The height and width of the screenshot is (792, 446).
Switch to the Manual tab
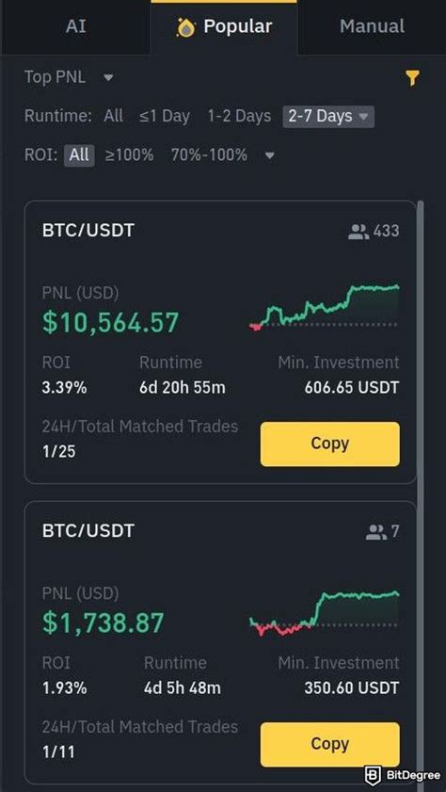pos(372,26)
